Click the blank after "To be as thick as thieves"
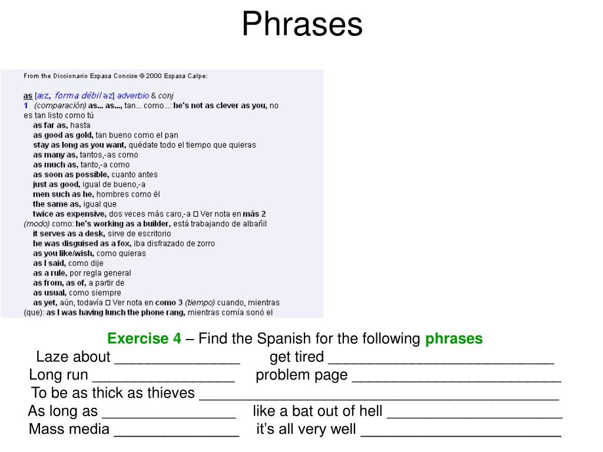This screenshot has height=452, width=603. [379, 394]
